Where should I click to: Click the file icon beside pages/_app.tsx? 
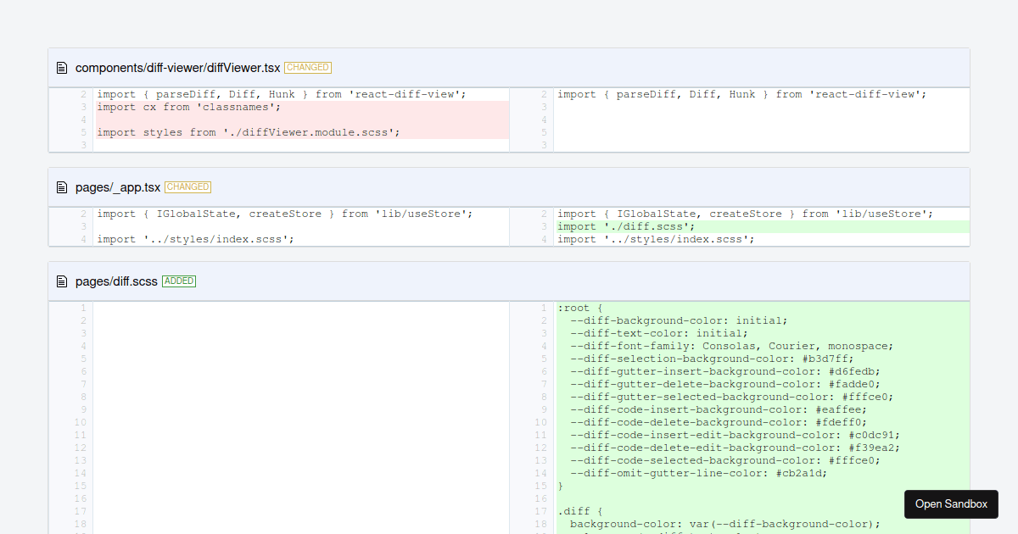pyautogui.click(x=59, y=186)
